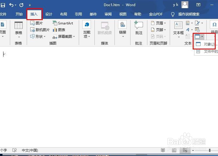This screenshot has height=156, width=218.
Task: Click the Save icon in quick access toolbar
Action: tap(3, 5)
